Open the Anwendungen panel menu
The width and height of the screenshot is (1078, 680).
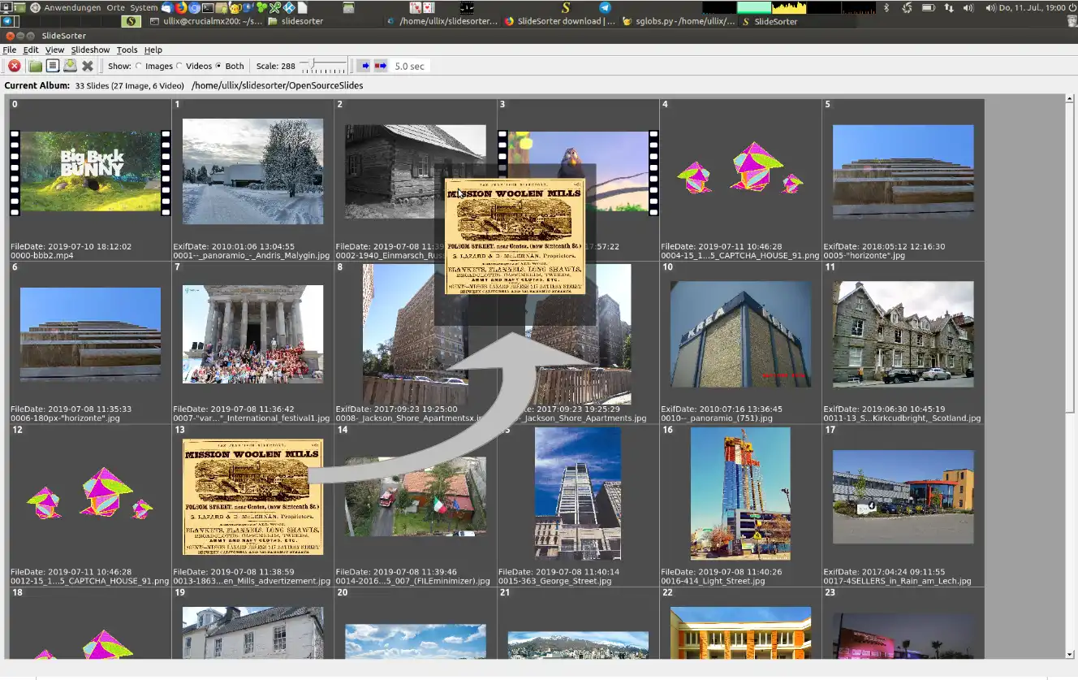pos(72,7)
